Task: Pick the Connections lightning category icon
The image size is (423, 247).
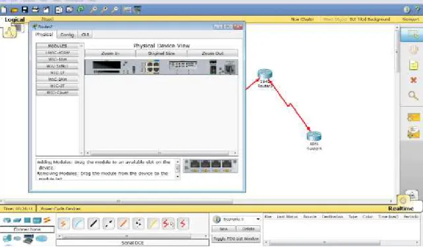Action: [x=47, y=220]
